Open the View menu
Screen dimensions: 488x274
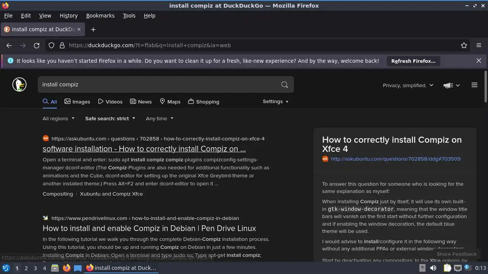(45, 16)
